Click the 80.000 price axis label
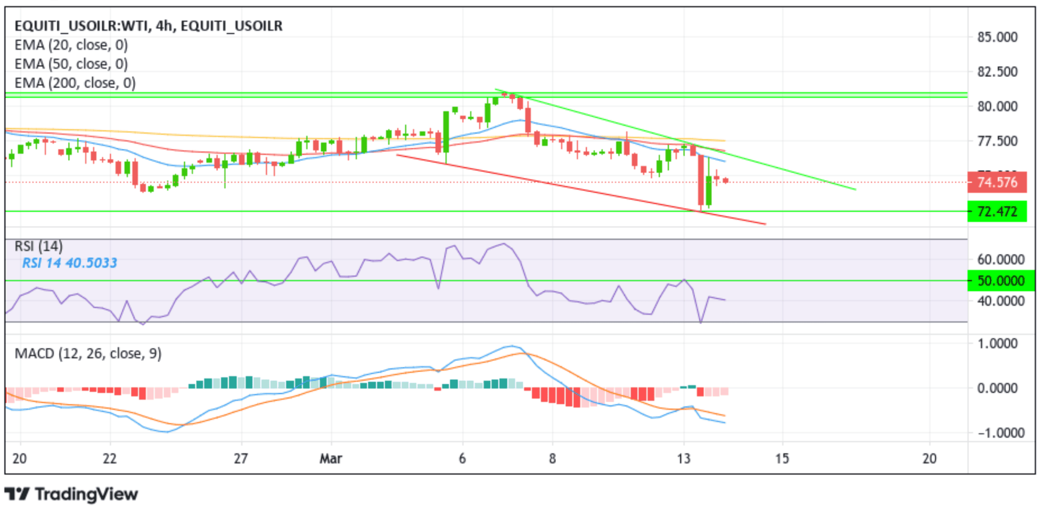 [x=998, y=106]
